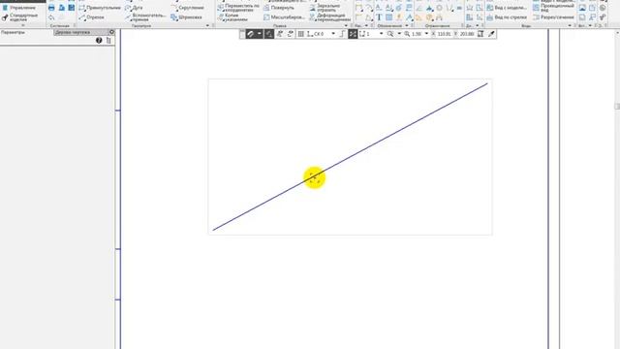This screenshot has height=349, width=620.
Task: Click Деформация перемещением command
Action: click(329, 17)
